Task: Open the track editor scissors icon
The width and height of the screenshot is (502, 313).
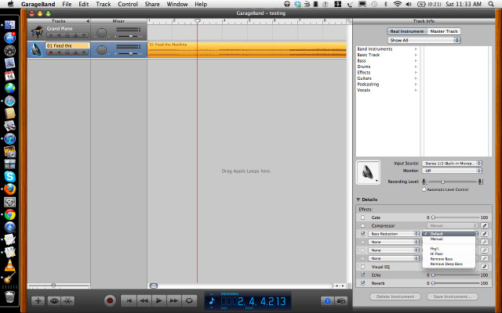Action: 68,300
